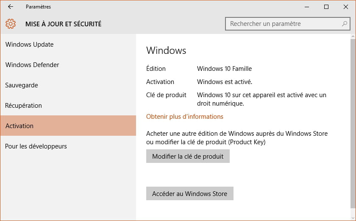Go back using the back arrow
The image size is (356, 221).
pyautogui.click(x=11, y=7)
